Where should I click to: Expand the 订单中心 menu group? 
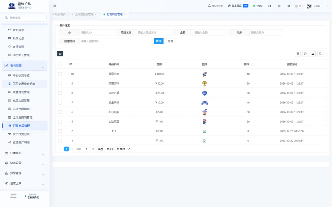[x=24, y=153]
